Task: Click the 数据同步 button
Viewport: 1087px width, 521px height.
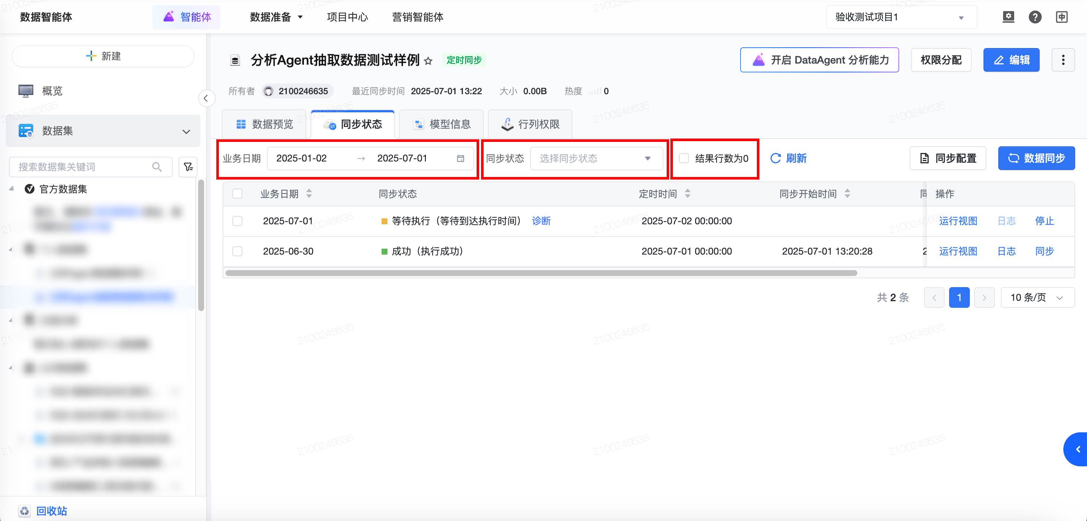Action: 1036,158
